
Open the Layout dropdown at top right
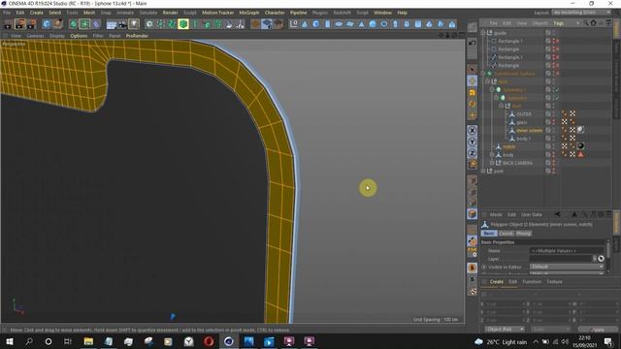click(x=581, y=13)
